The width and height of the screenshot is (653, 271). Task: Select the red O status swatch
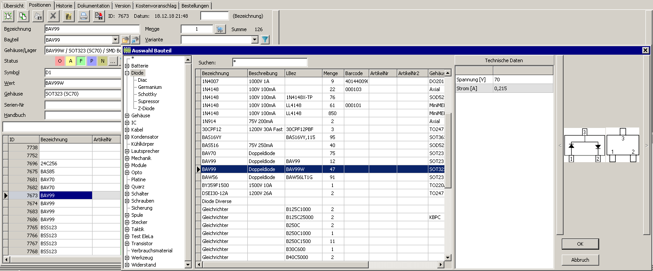coord(60,61)
